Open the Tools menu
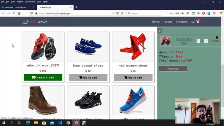 click(x=39, y=2)
